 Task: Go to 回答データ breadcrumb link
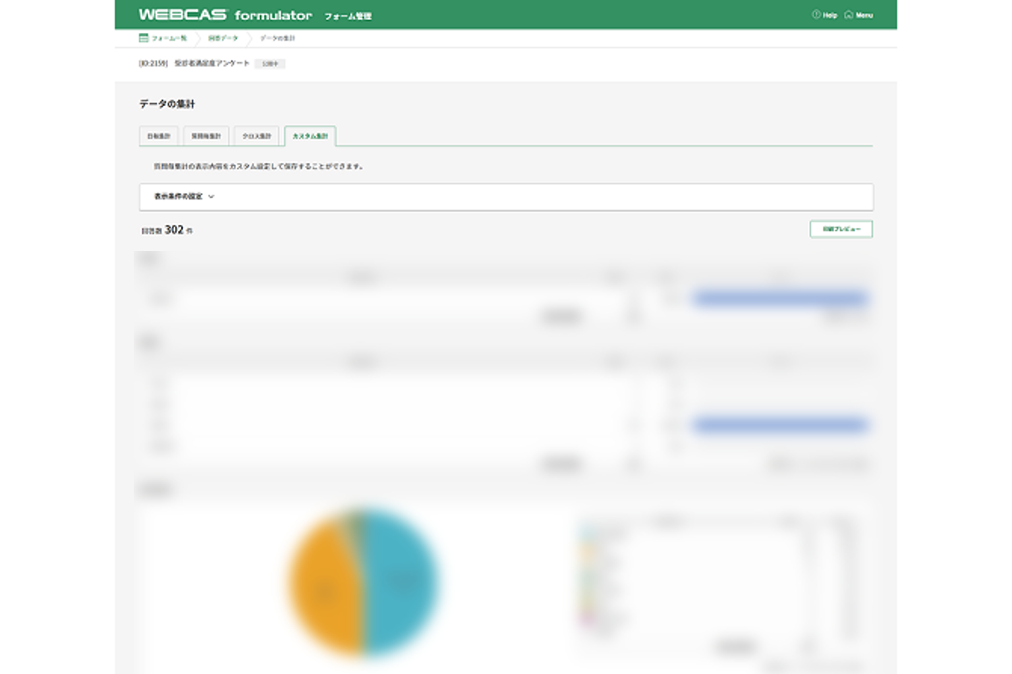tap(223, 38)
